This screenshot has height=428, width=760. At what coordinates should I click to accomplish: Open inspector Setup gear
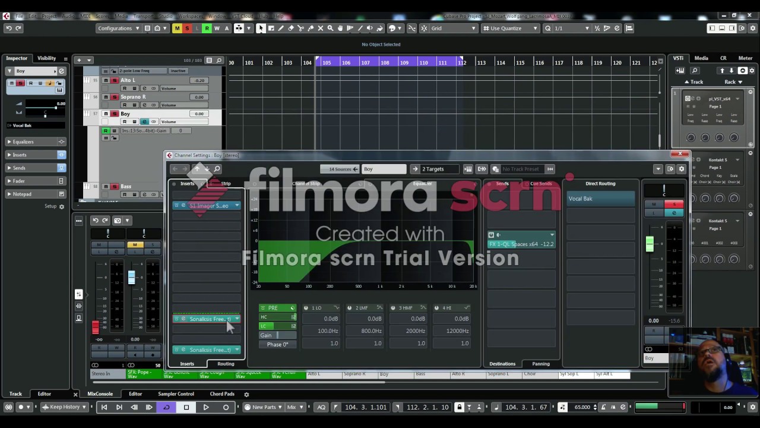[x=61, y=207]
